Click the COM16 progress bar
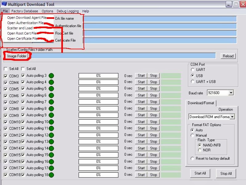 [98, 162]
